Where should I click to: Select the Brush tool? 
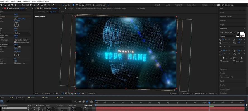[38, 5]
